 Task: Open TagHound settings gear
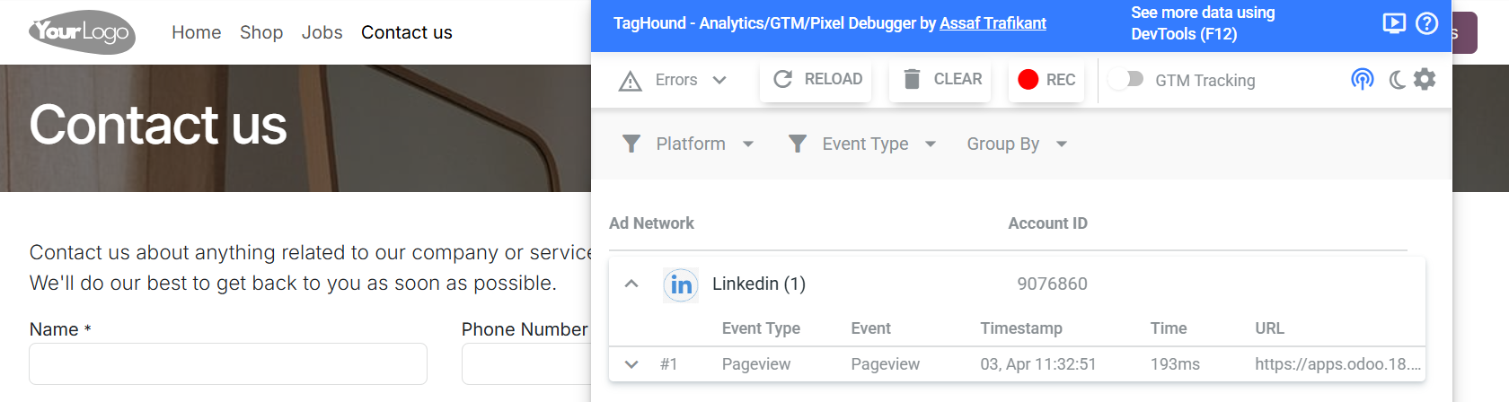click(1425, 80)
